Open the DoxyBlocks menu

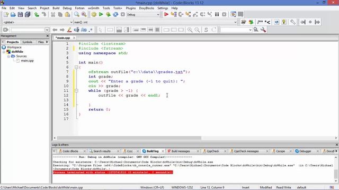click(x=146, y=8)
